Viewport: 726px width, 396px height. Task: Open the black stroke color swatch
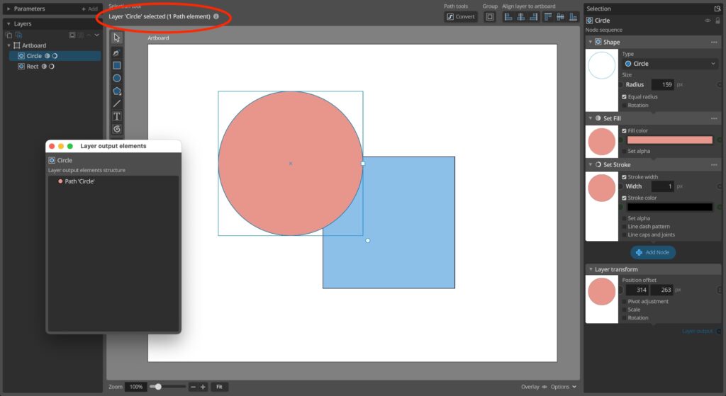coord(670,207)
